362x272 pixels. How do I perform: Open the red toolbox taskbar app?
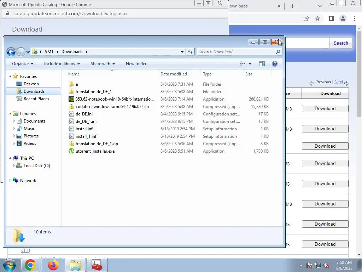(x=97, y=265)
